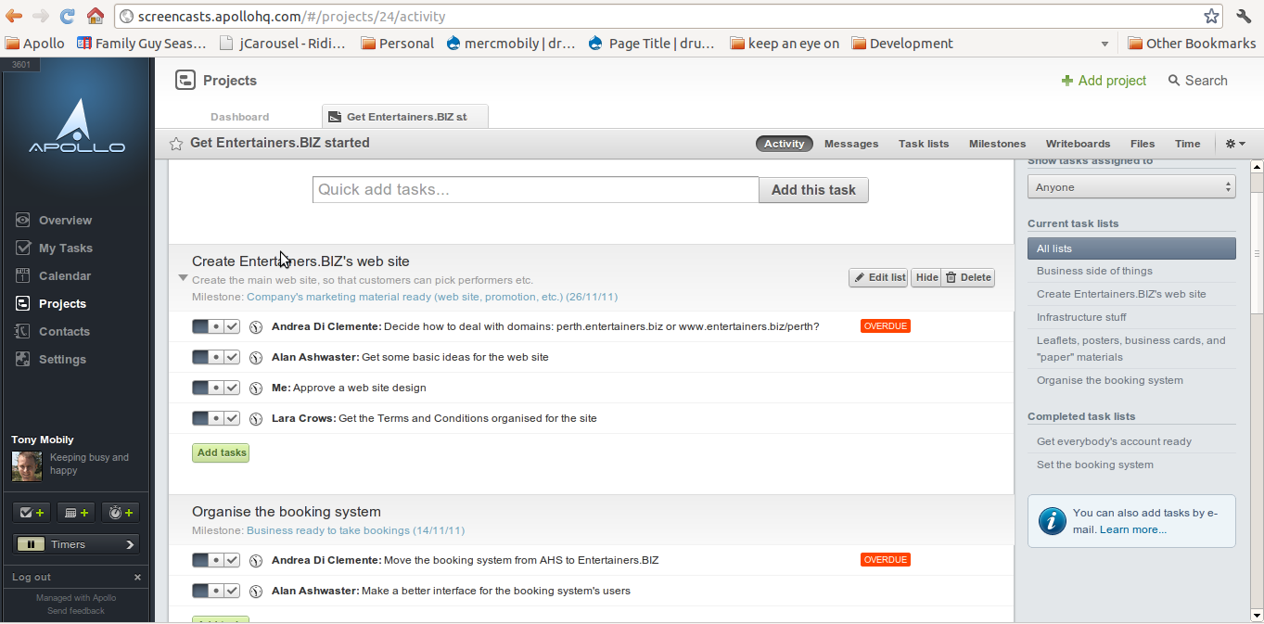Screen dimensions: 1264x624
Task: Click the "Add this task" button
Action: click(x=813, y=189)
